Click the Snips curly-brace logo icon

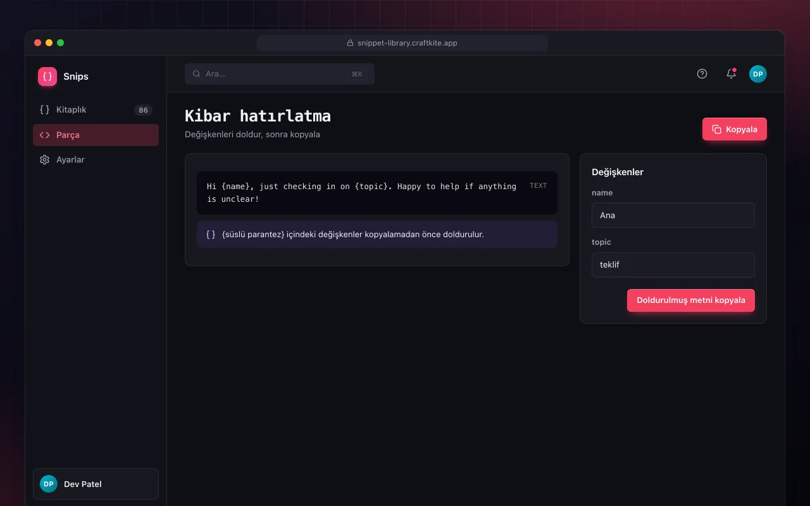pos(47,77)
